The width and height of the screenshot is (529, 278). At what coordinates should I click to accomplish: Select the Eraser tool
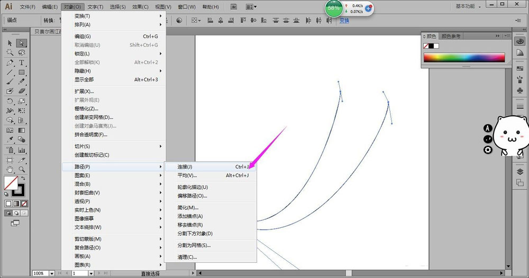click(22, 91)
